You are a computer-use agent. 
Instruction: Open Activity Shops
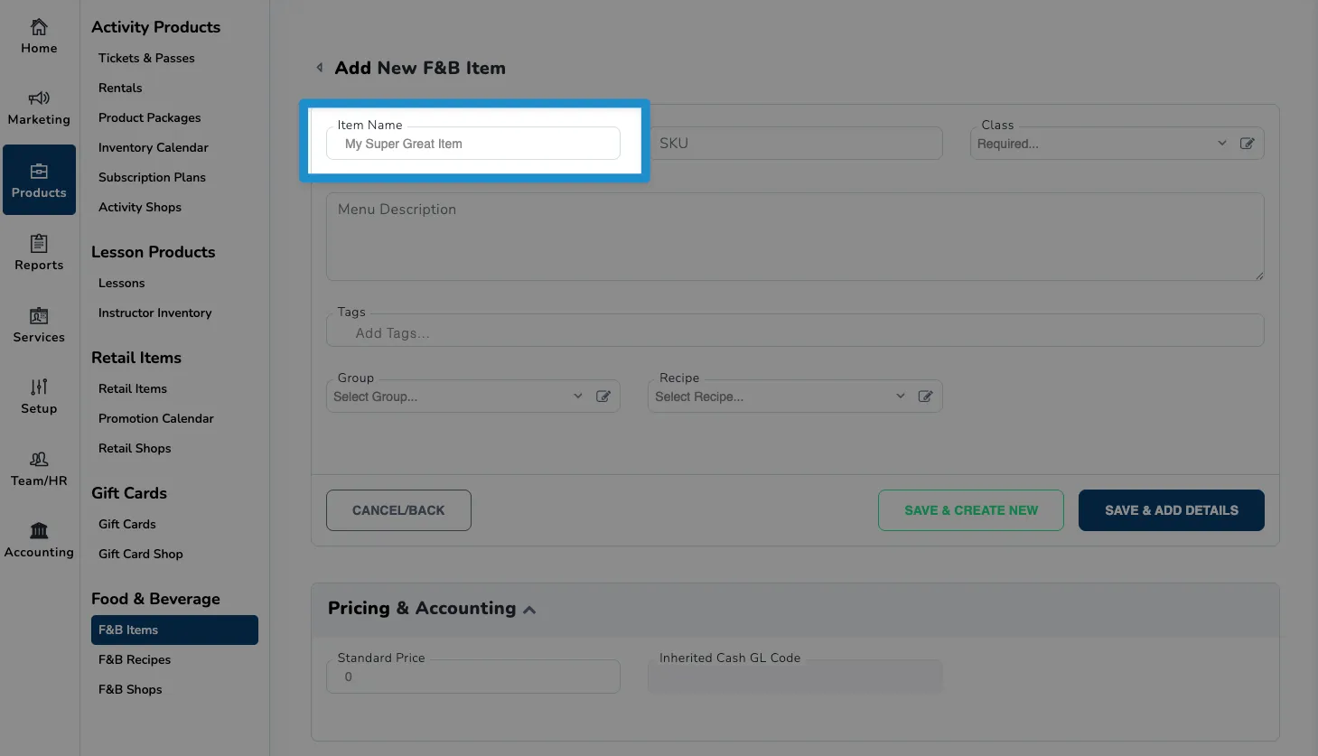click(x=140, y=207)
